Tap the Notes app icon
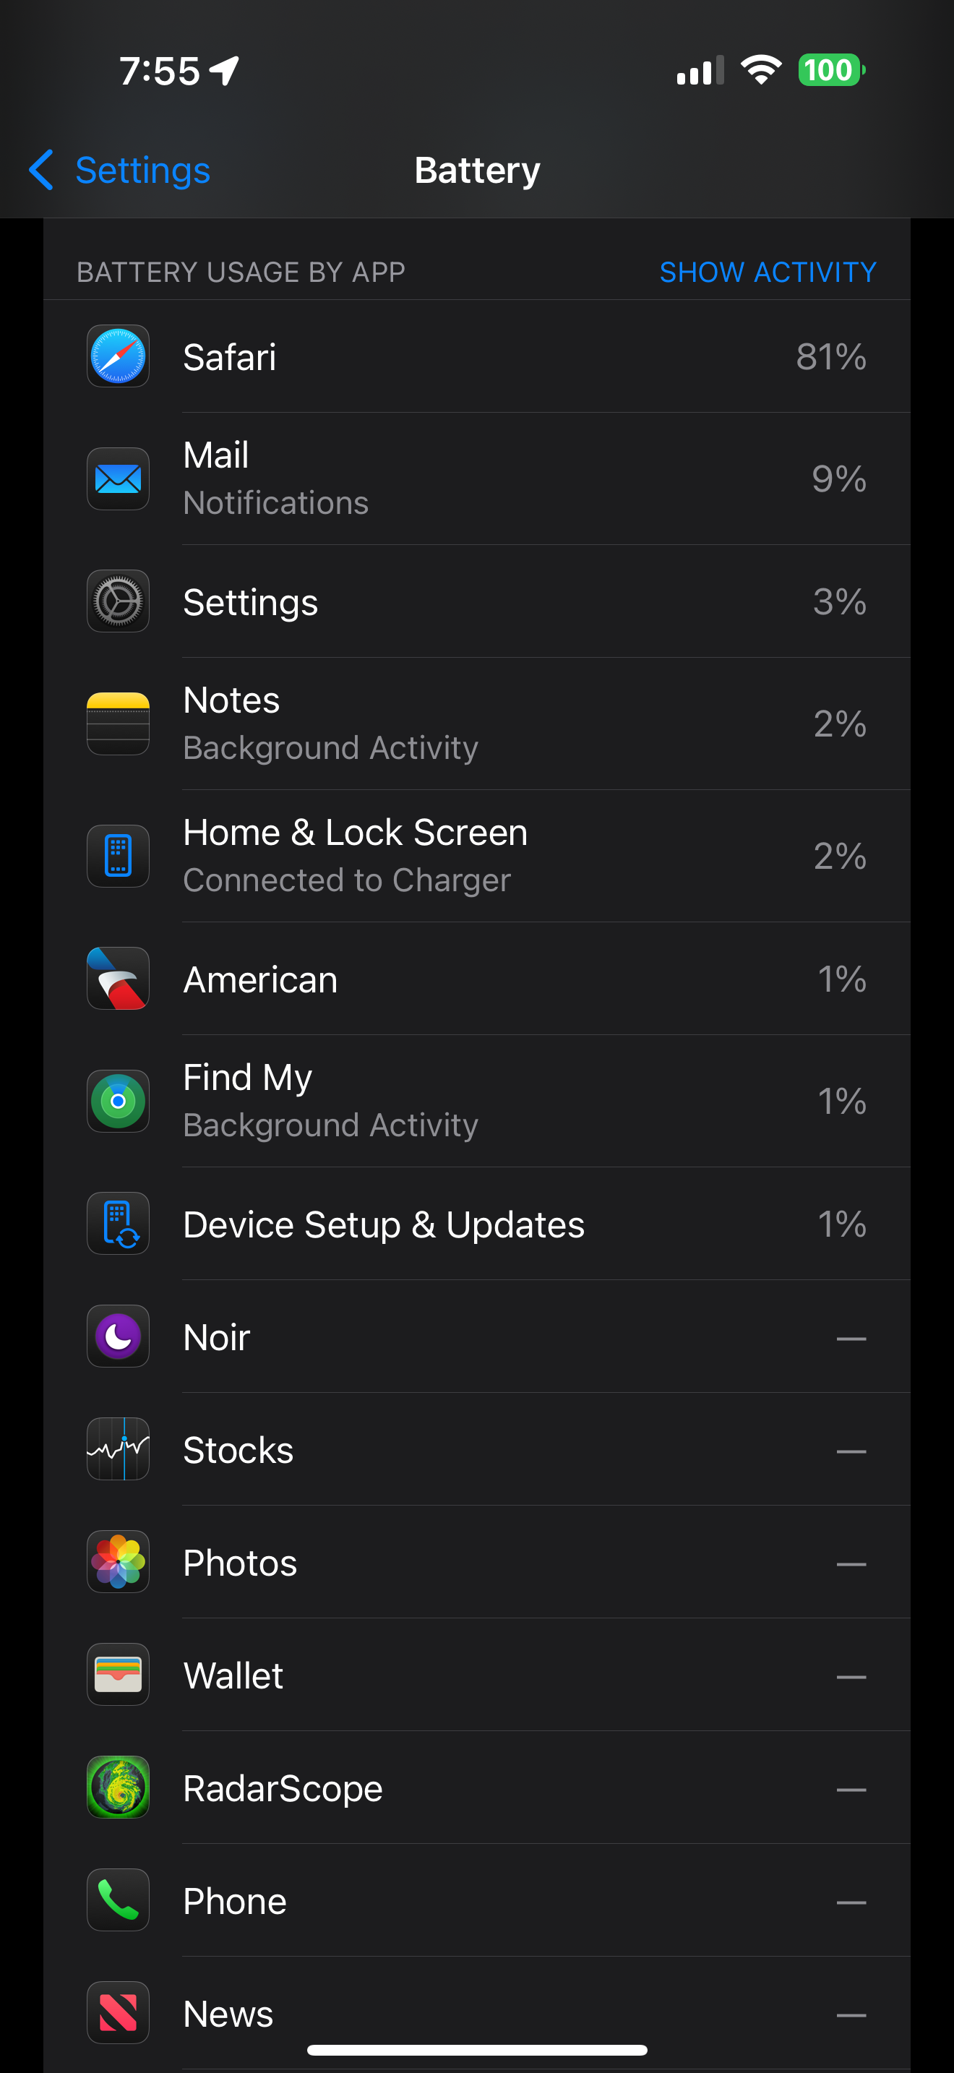 [x=119, y=724]
